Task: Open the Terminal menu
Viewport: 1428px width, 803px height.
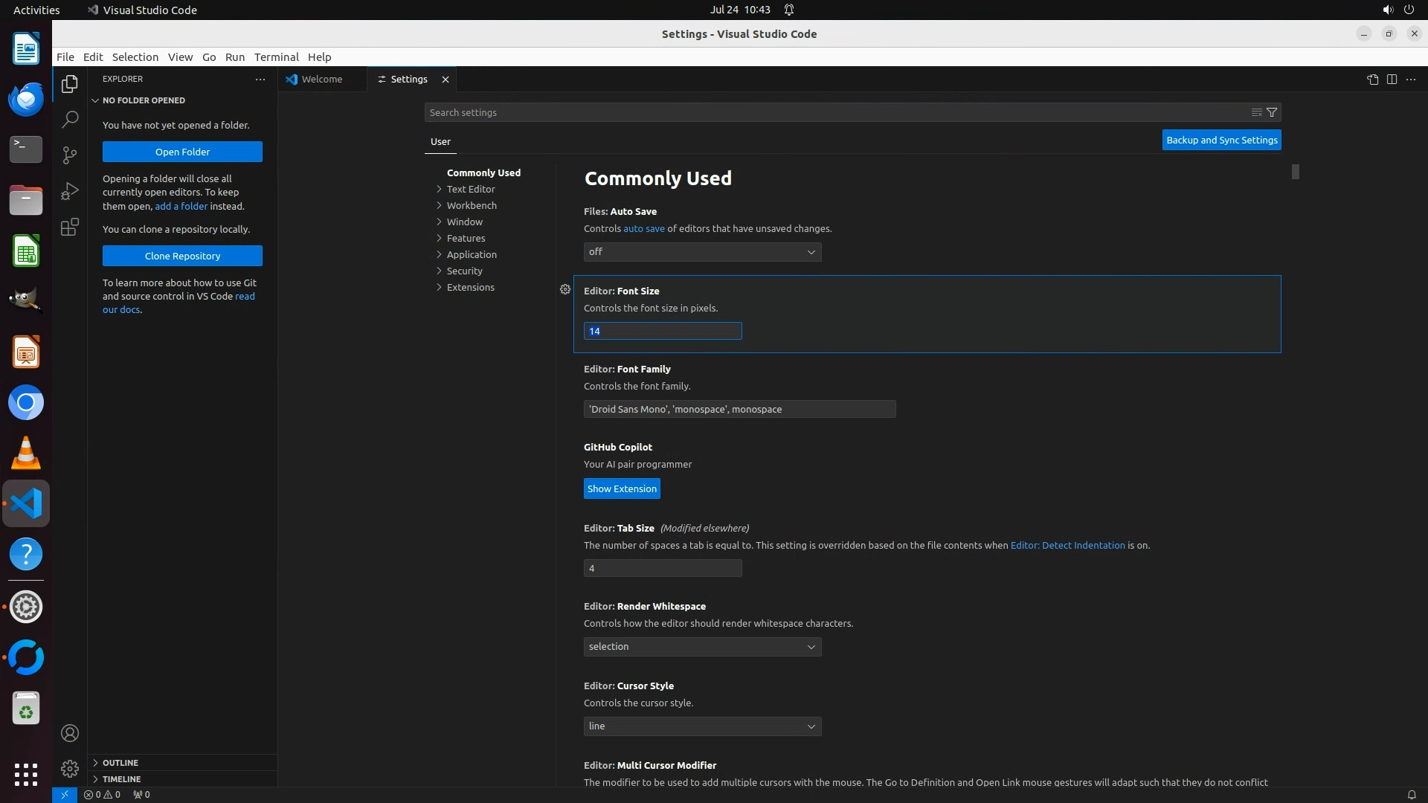Action: [x=276, y=57]
